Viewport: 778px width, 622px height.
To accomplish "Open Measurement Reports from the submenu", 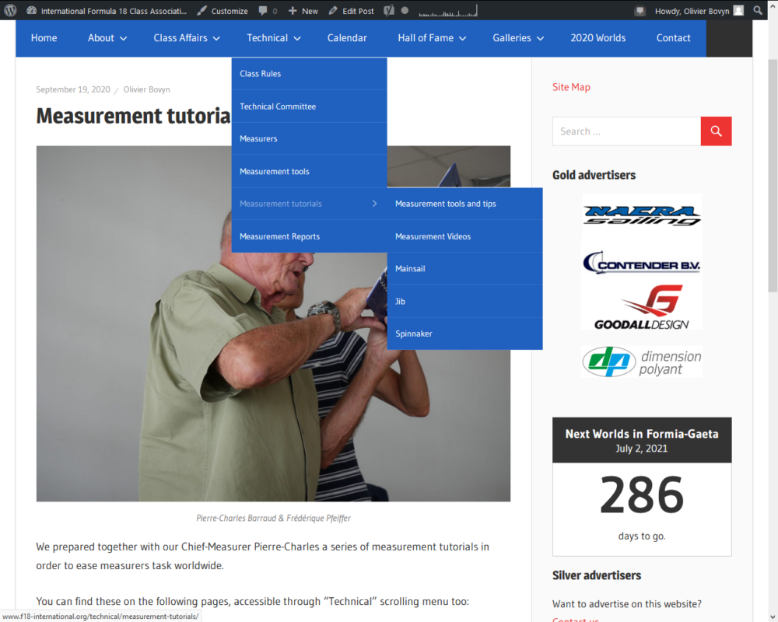I will [x=309, y=236].
